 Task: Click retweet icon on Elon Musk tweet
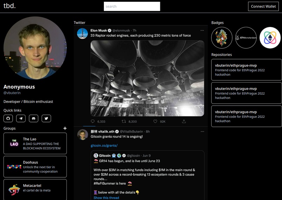pyautogui.click(x=124, y=121)
